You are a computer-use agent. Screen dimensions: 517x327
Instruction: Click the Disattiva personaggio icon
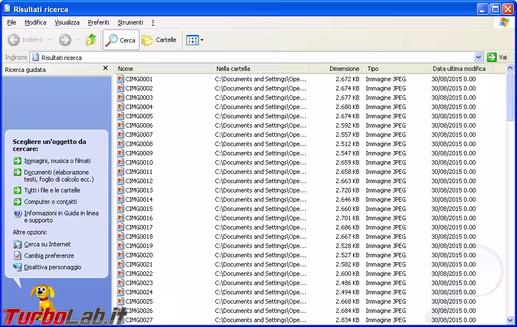pos(17,267)
